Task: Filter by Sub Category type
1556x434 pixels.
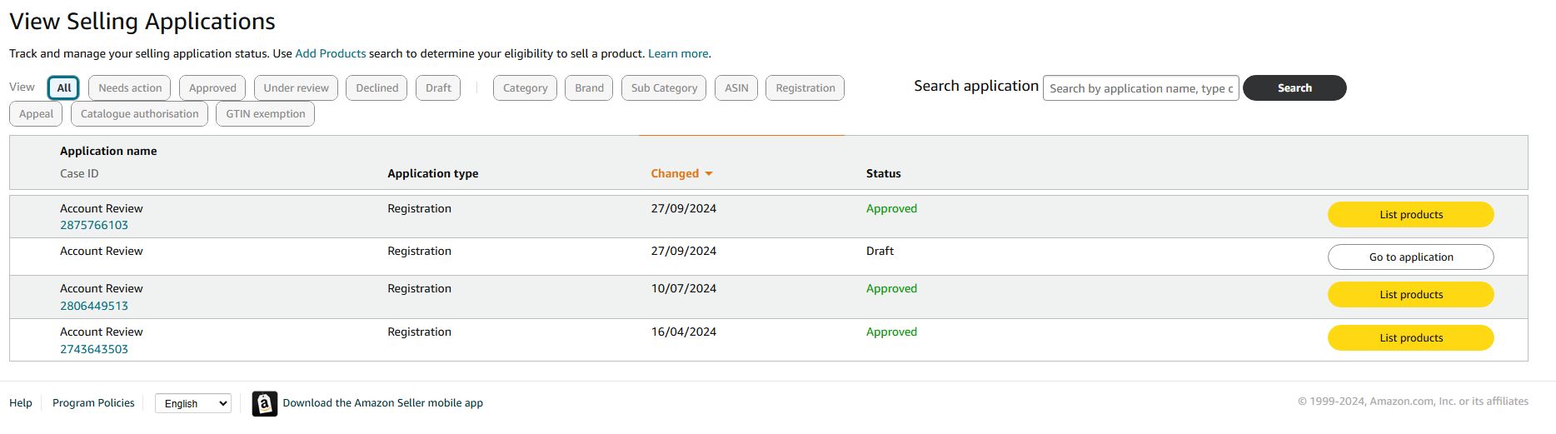Action: pos(664,88)
